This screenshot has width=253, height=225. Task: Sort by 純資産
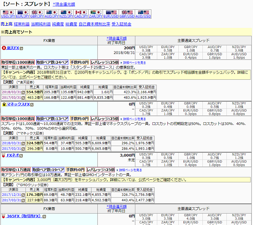[58, 24]
